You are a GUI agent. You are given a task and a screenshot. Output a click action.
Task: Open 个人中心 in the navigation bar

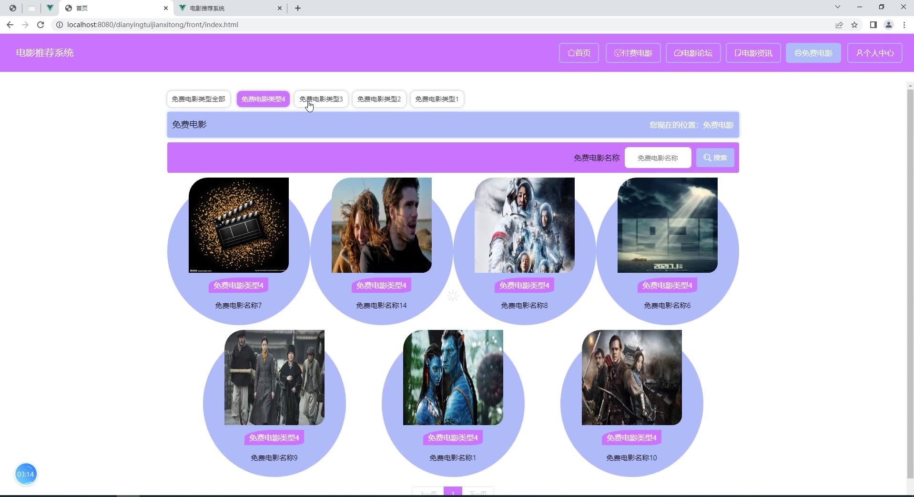(x=875, y=53)
